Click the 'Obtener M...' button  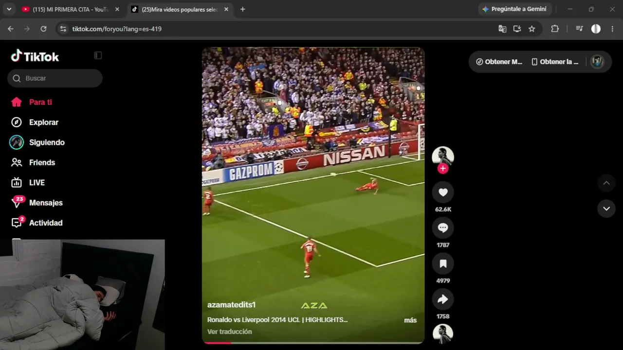[499, 62]
